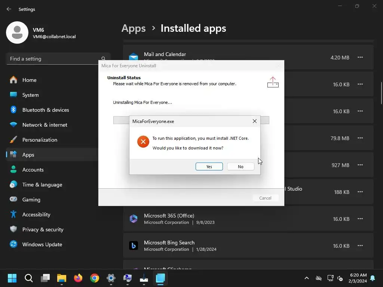Switch to Settings gear in the taskbar
Screen dimensions: 383x287
click(111, 278)
